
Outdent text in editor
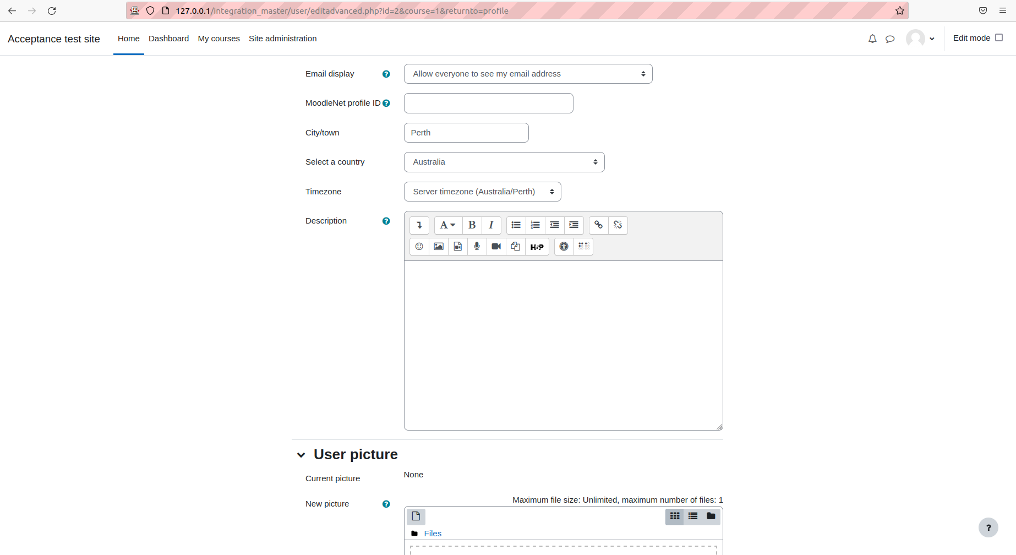pyautogui.click(x=554, y=225)
